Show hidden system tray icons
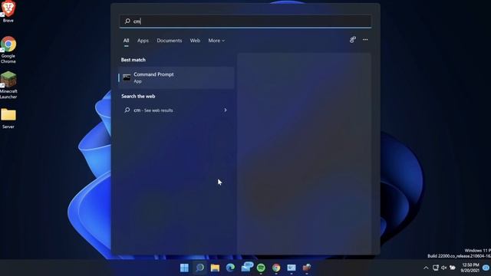The height and width of the screenshot is (276, 491). coord(426,268)
